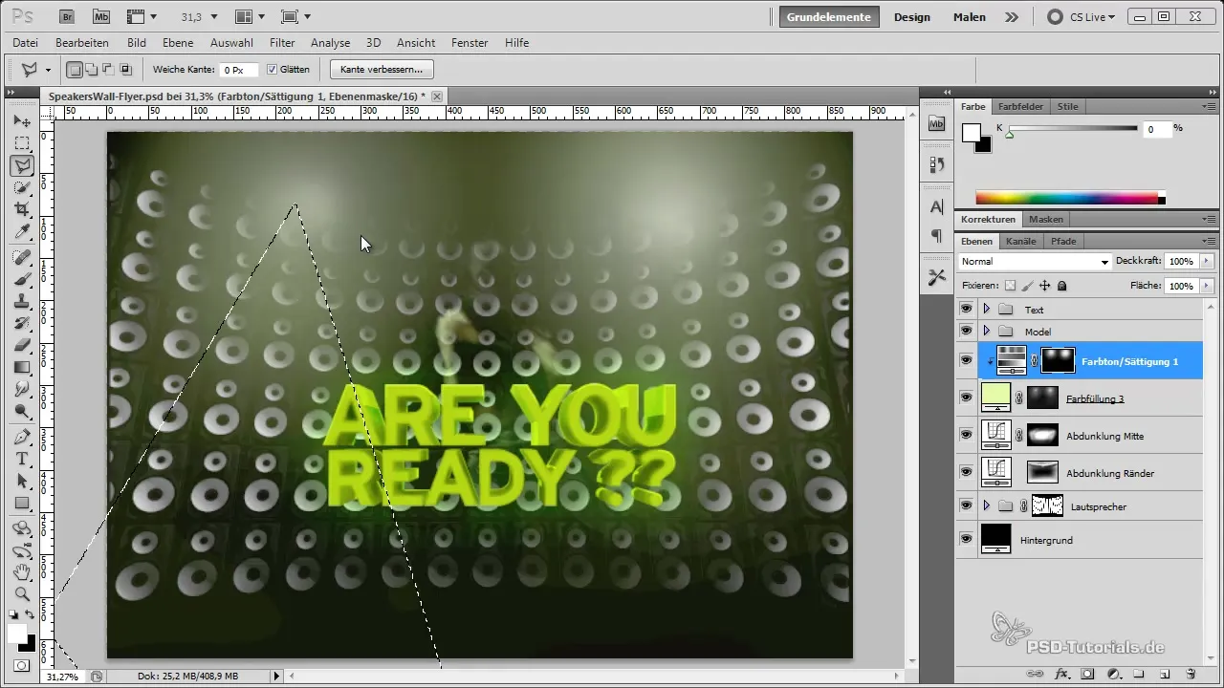Select the Spot Healing Brush tool
1224x688 pixels.
coord(22,257)
